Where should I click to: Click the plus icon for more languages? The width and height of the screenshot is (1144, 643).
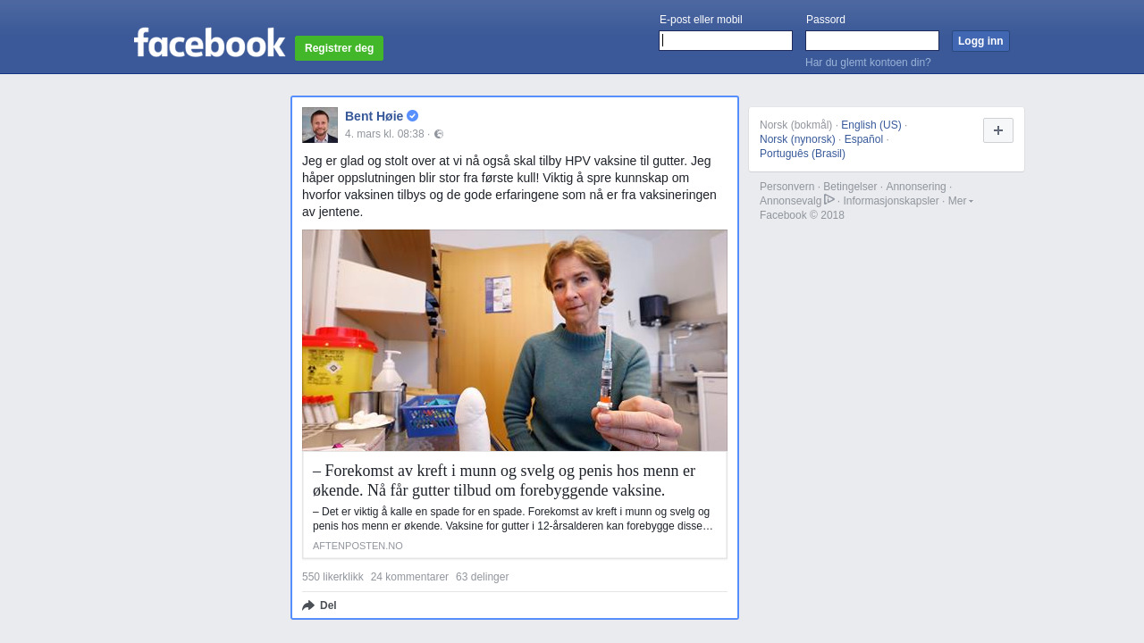point(998,130)
